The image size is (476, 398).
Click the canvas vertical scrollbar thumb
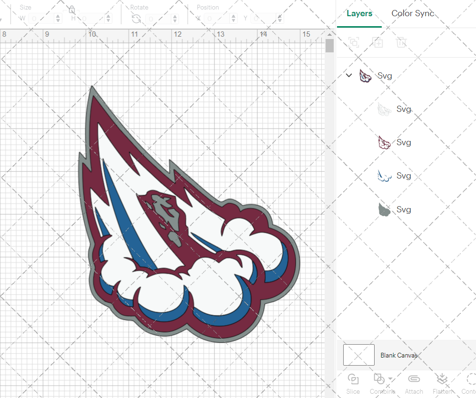coord(329,46)
